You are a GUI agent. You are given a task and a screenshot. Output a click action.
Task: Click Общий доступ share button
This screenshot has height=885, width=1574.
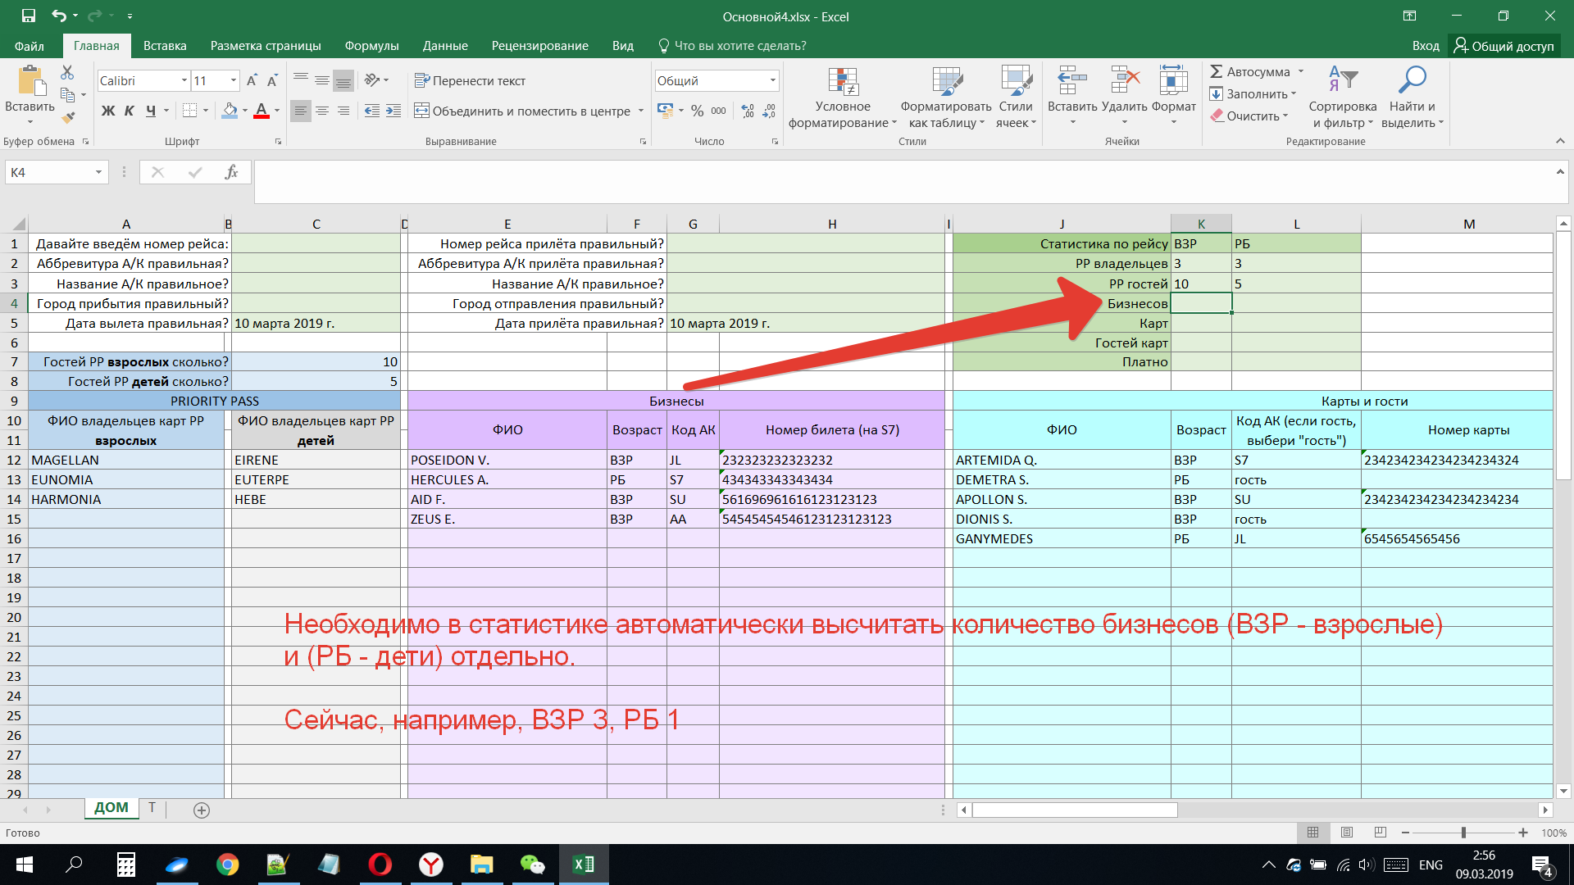tap(1504, 46)
